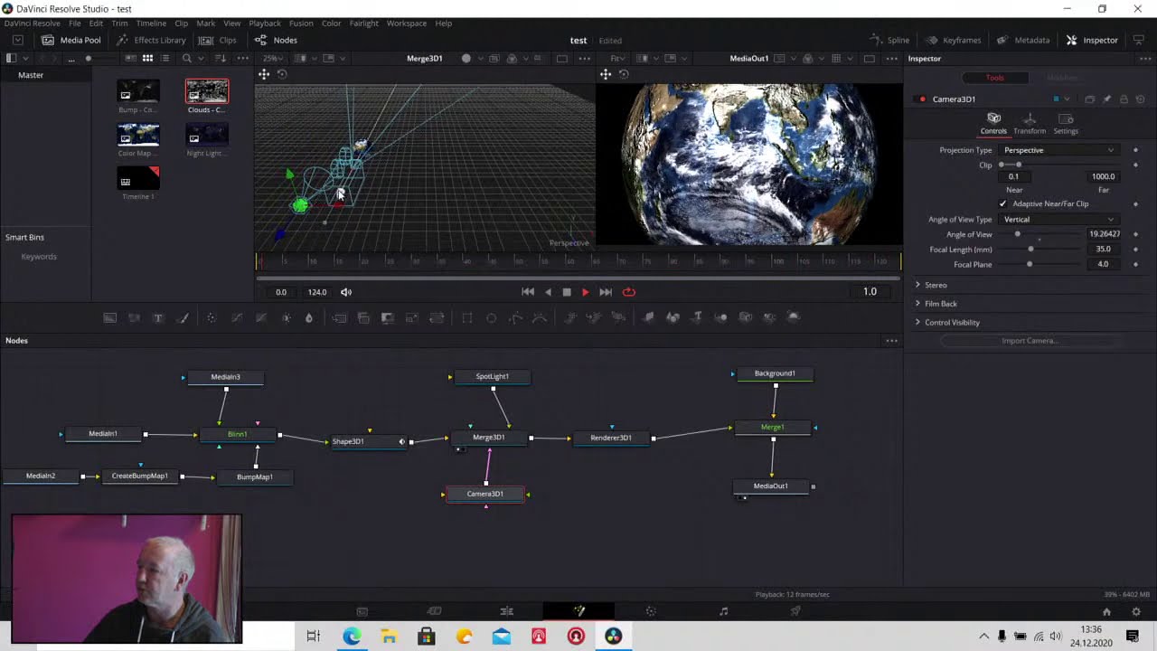Switch to the Transform tab in Inspector
The image size is (1157, 651).
pyautogui.click(x=1030, y=123)
